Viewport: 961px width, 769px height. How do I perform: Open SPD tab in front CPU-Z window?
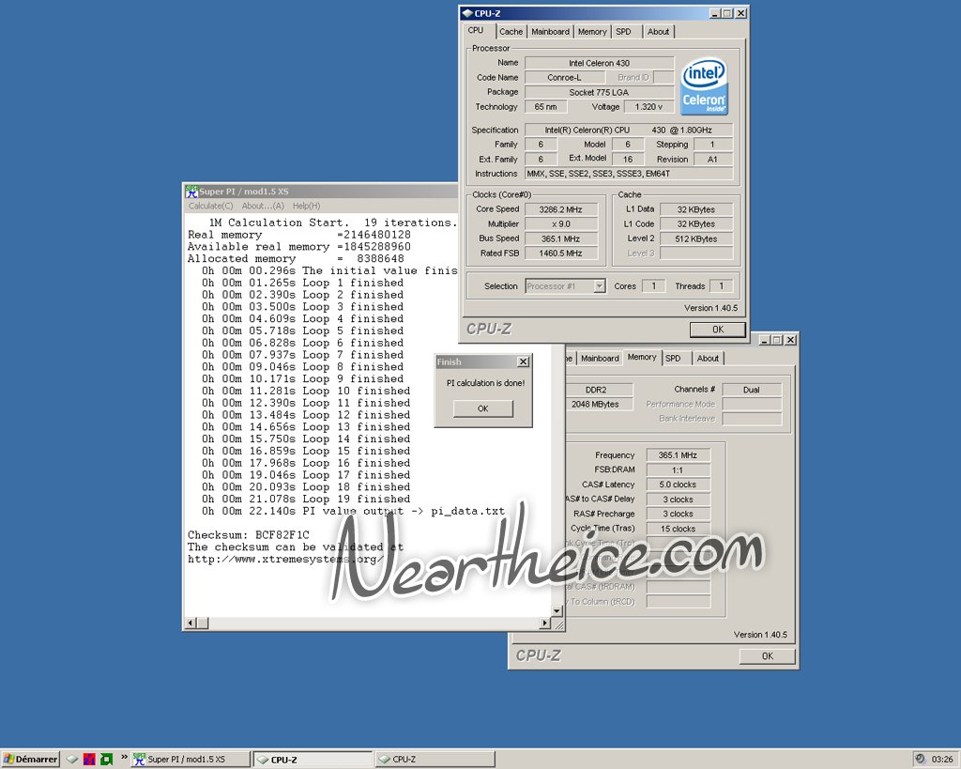(623, 31)
